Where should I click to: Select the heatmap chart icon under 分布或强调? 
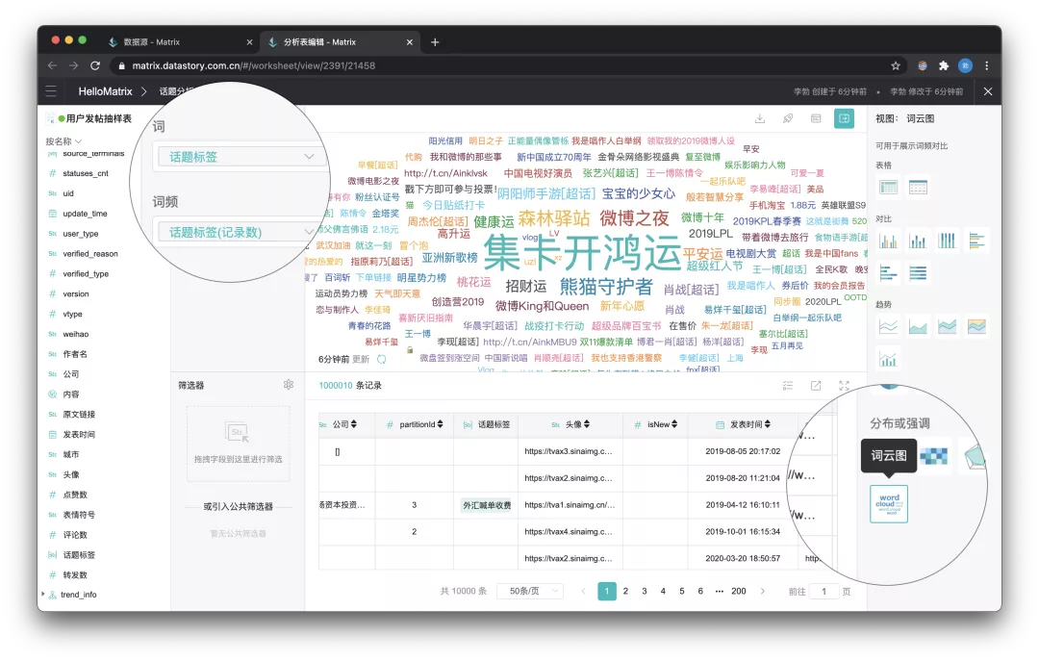pyautogui.click(x=933, y=456)
